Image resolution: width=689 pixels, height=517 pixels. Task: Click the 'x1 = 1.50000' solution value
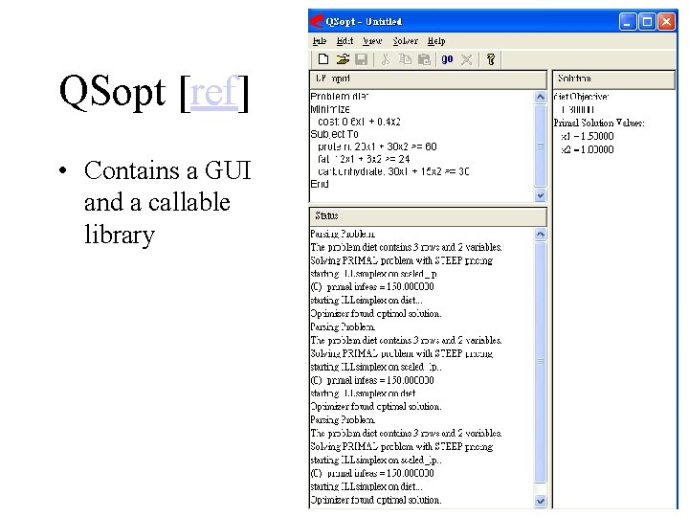[588, 136]
